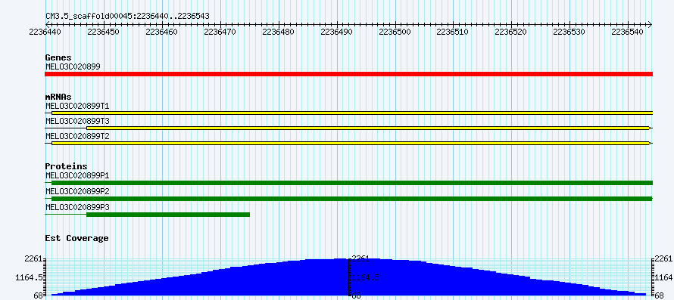Screen dimensions: 674x300
Task: Open the MELO3C020899P1 protein label
Action: click(x=77, y=175)
